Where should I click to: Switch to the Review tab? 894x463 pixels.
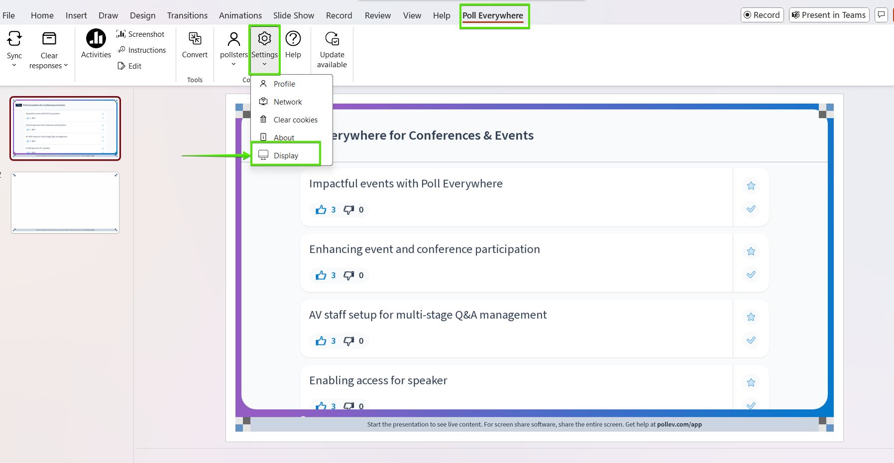click(x=378, y=15)
